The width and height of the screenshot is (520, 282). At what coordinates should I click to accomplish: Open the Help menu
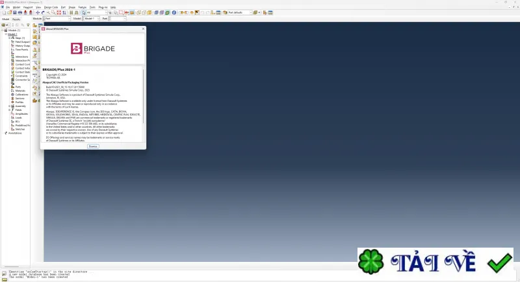click(x=113, y=7)
